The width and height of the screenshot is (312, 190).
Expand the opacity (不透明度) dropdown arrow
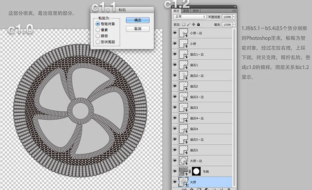tap(234, 17)
